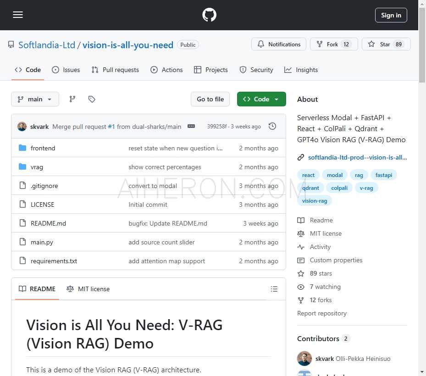Fork the repository

tap(334, 44)
